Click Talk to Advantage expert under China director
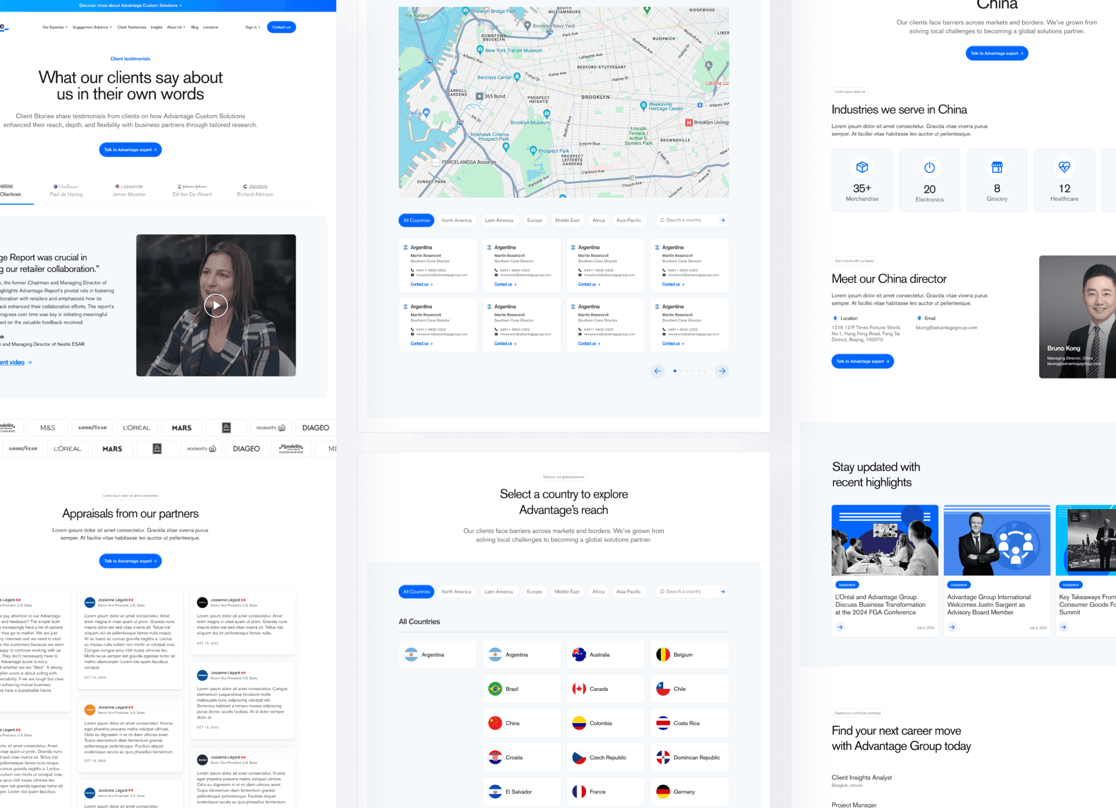This screenshot has width=1116, height=808. (862, 362)
